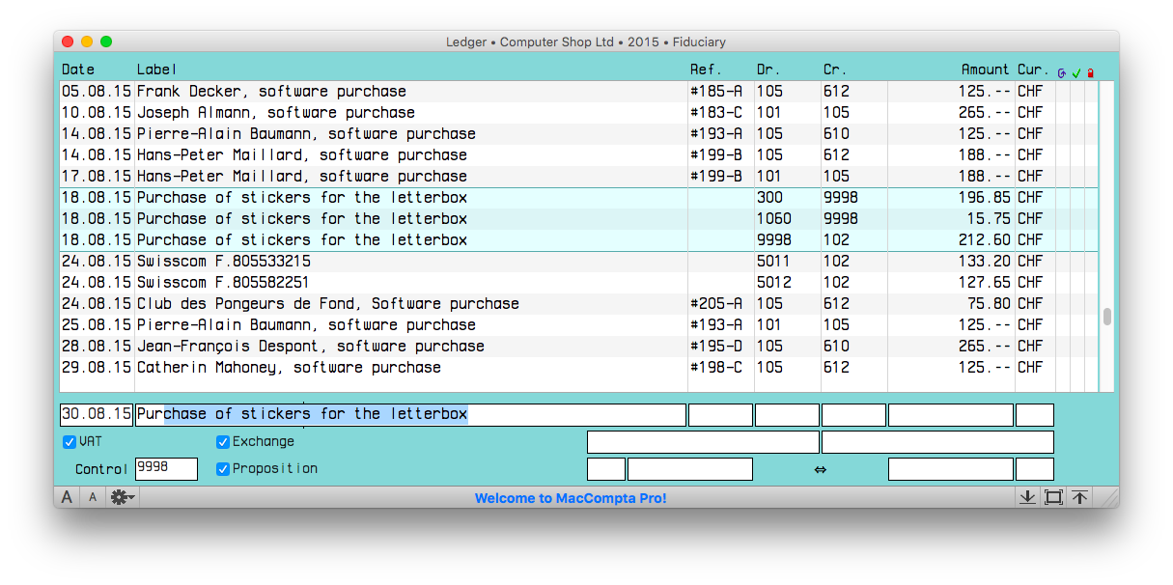This screenshot has height=585, width=1173.
Task: Click the ledger's vertical scrollbar thumb
Action: 1107,317
